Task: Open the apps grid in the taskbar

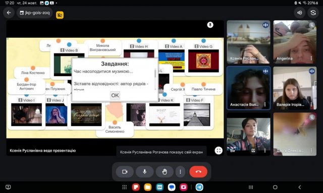Action: (x=125, y=187)
